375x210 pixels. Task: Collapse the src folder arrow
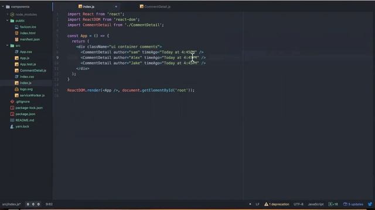pos(8,45)
